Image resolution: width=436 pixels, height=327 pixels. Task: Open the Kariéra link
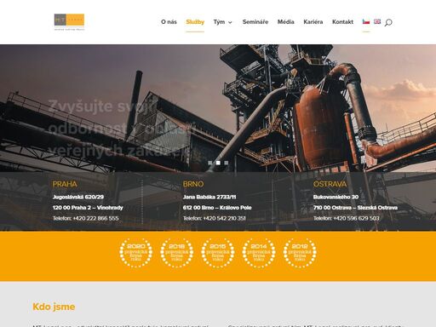(x=313, y=22)
